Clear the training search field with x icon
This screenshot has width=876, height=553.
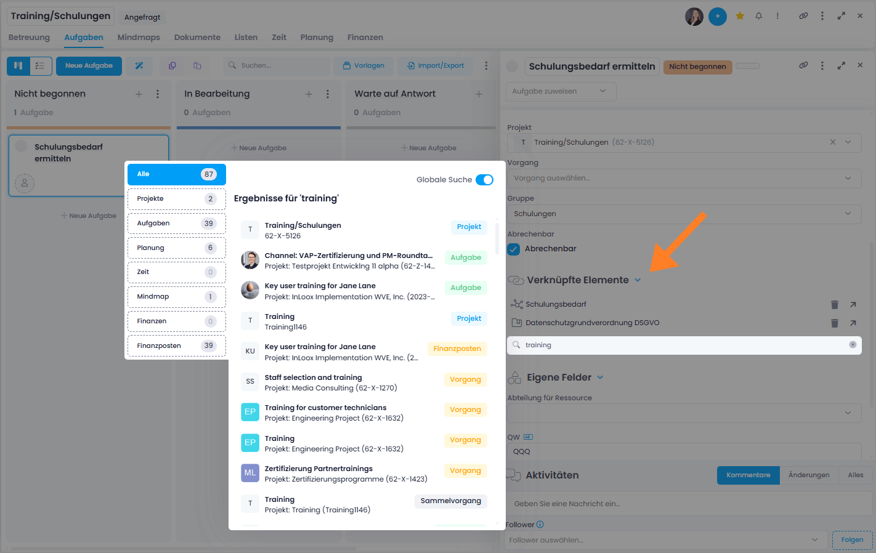point(853,345)
